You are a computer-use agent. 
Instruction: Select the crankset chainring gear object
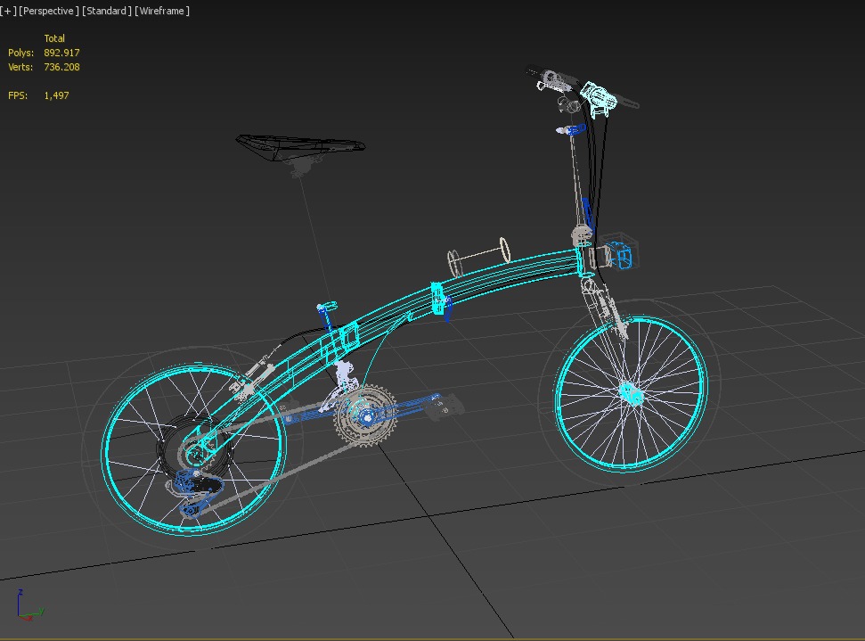(365, 417)
